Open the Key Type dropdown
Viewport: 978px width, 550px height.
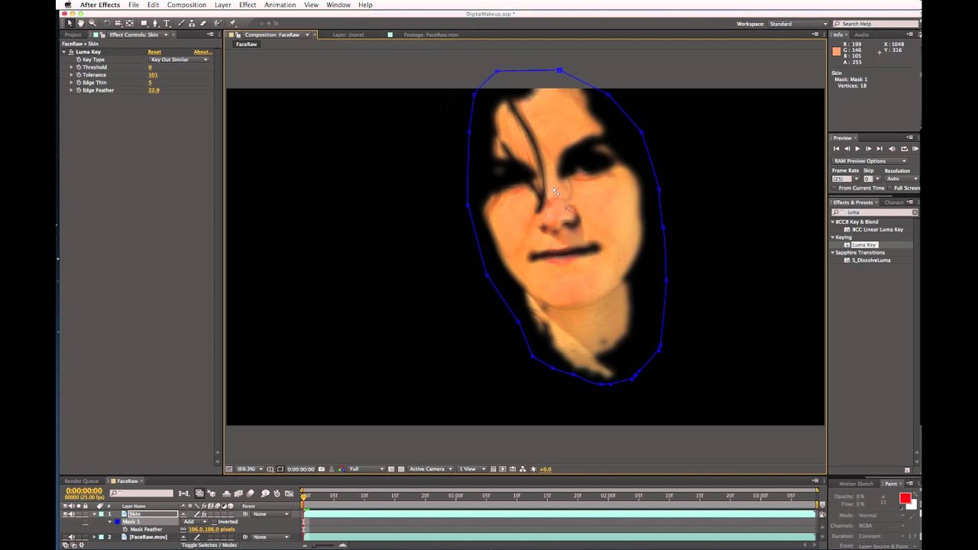point(179,60)
